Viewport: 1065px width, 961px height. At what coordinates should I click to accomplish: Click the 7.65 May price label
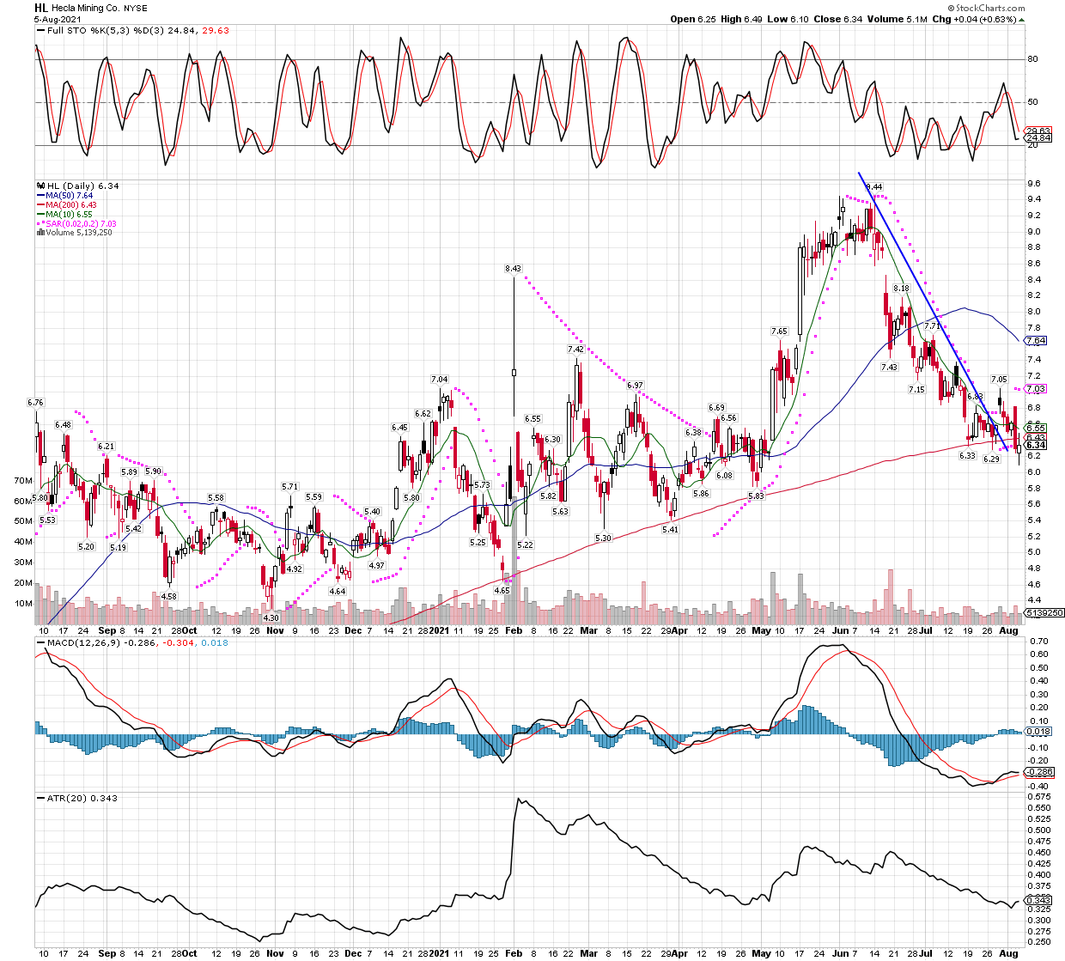779,331
